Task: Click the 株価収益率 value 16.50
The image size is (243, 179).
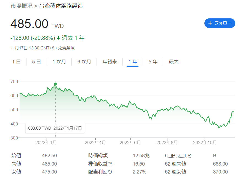Action: [x=139, y=164]
